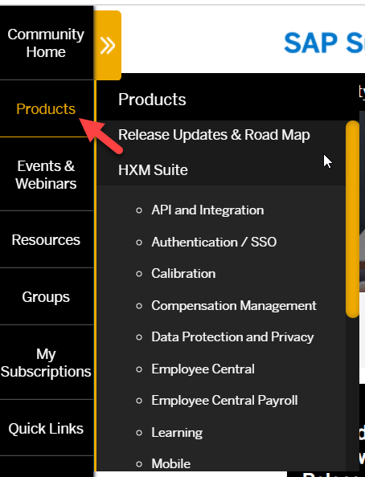
Task: Open HXM Suite link
Action: click(x=153, y=169)
